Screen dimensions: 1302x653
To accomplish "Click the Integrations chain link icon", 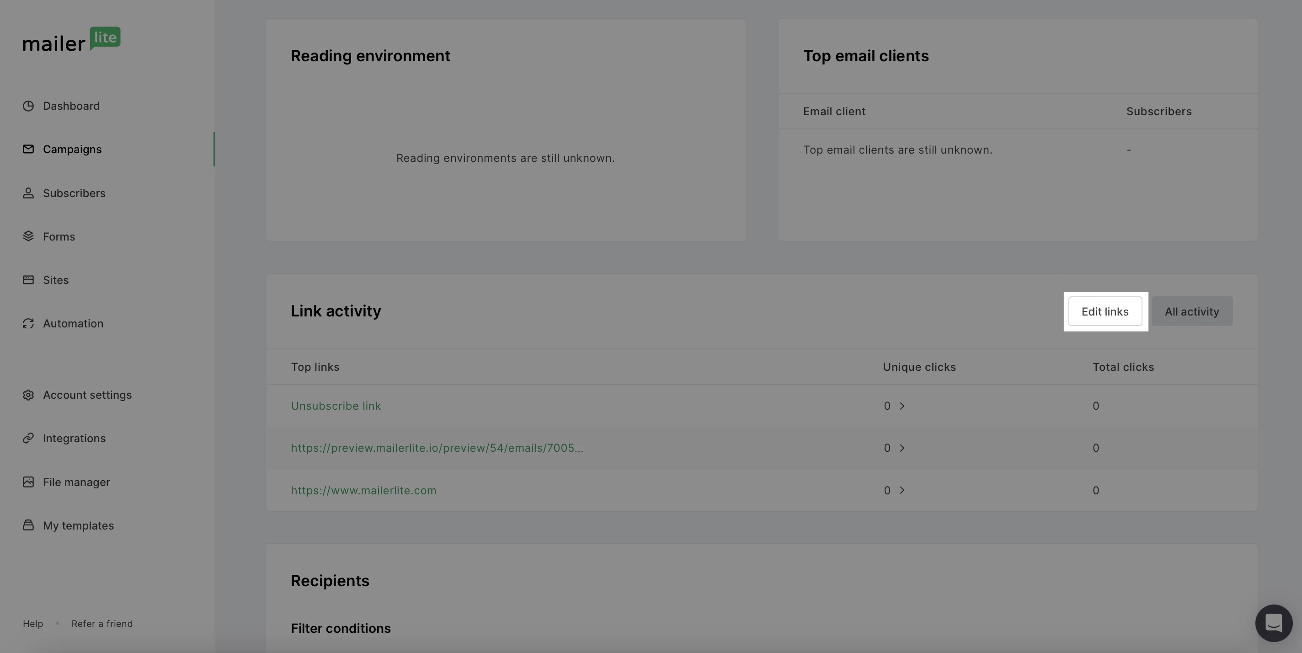I will click(x=28, y=438).
